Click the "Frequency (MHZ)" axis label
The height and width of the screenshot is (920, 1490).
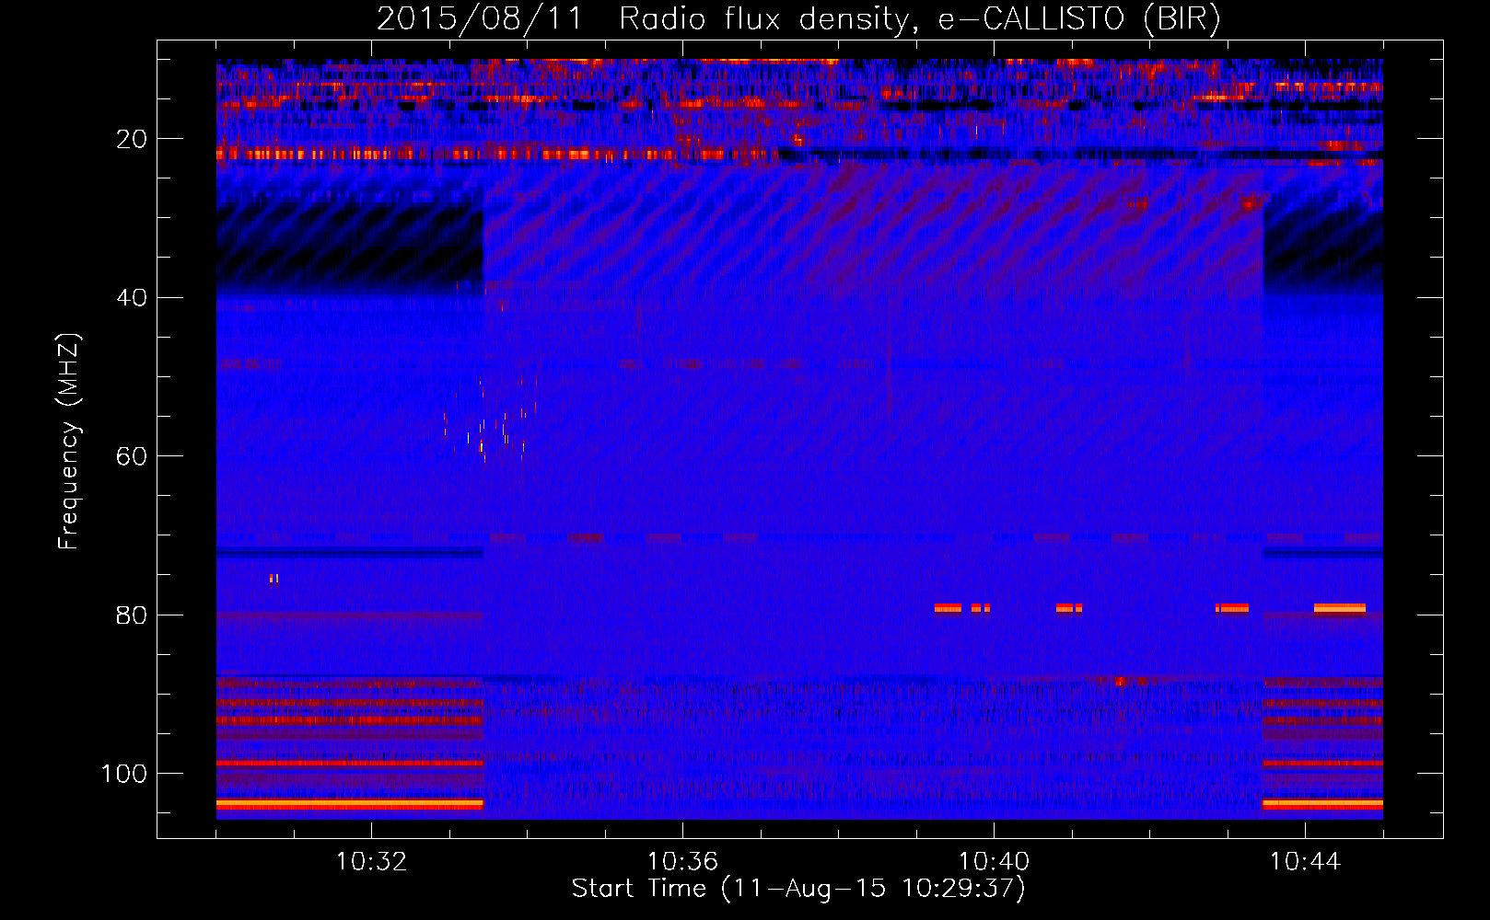click(x=69, y=442)
